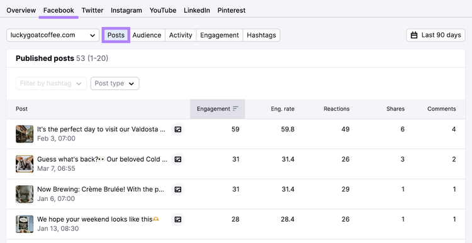
Task: Click the "Feb 3, 07:00" post date
Action: [56, 139]
